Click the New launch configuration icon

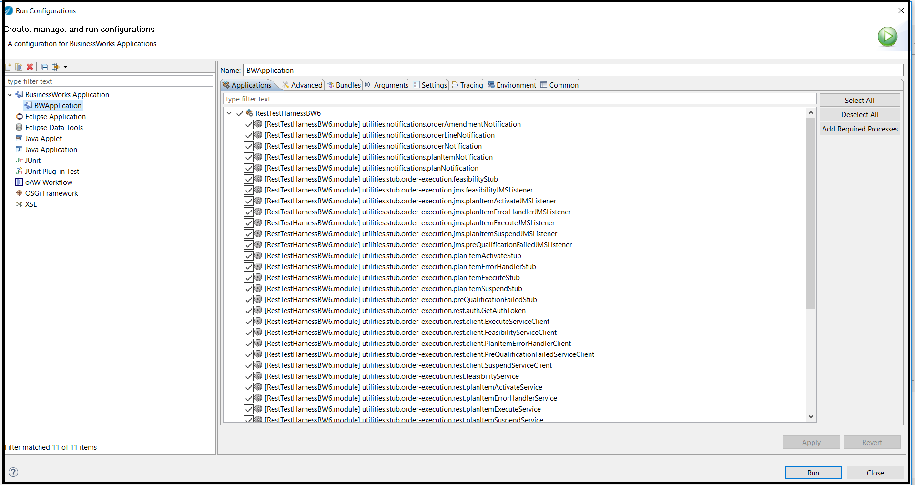pyautogui.click(x=8, y=67)
